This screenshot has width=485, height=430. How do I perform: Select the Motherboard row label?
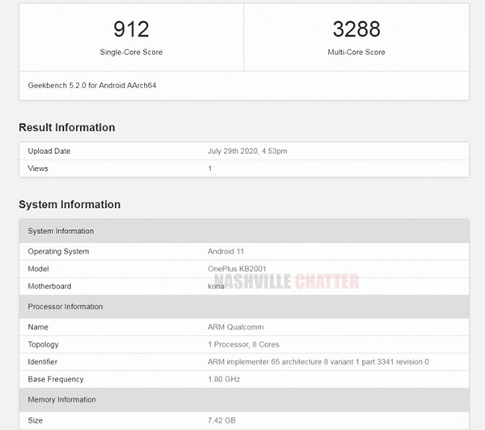[50, 286]
